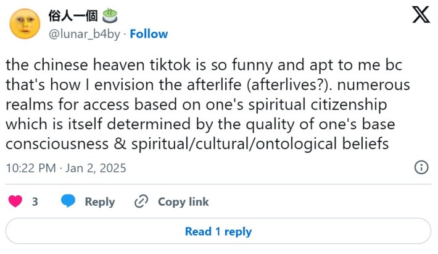Open the @lunar_b4by handle link
This screenshot has height=254, width=438.
[83, 33]
